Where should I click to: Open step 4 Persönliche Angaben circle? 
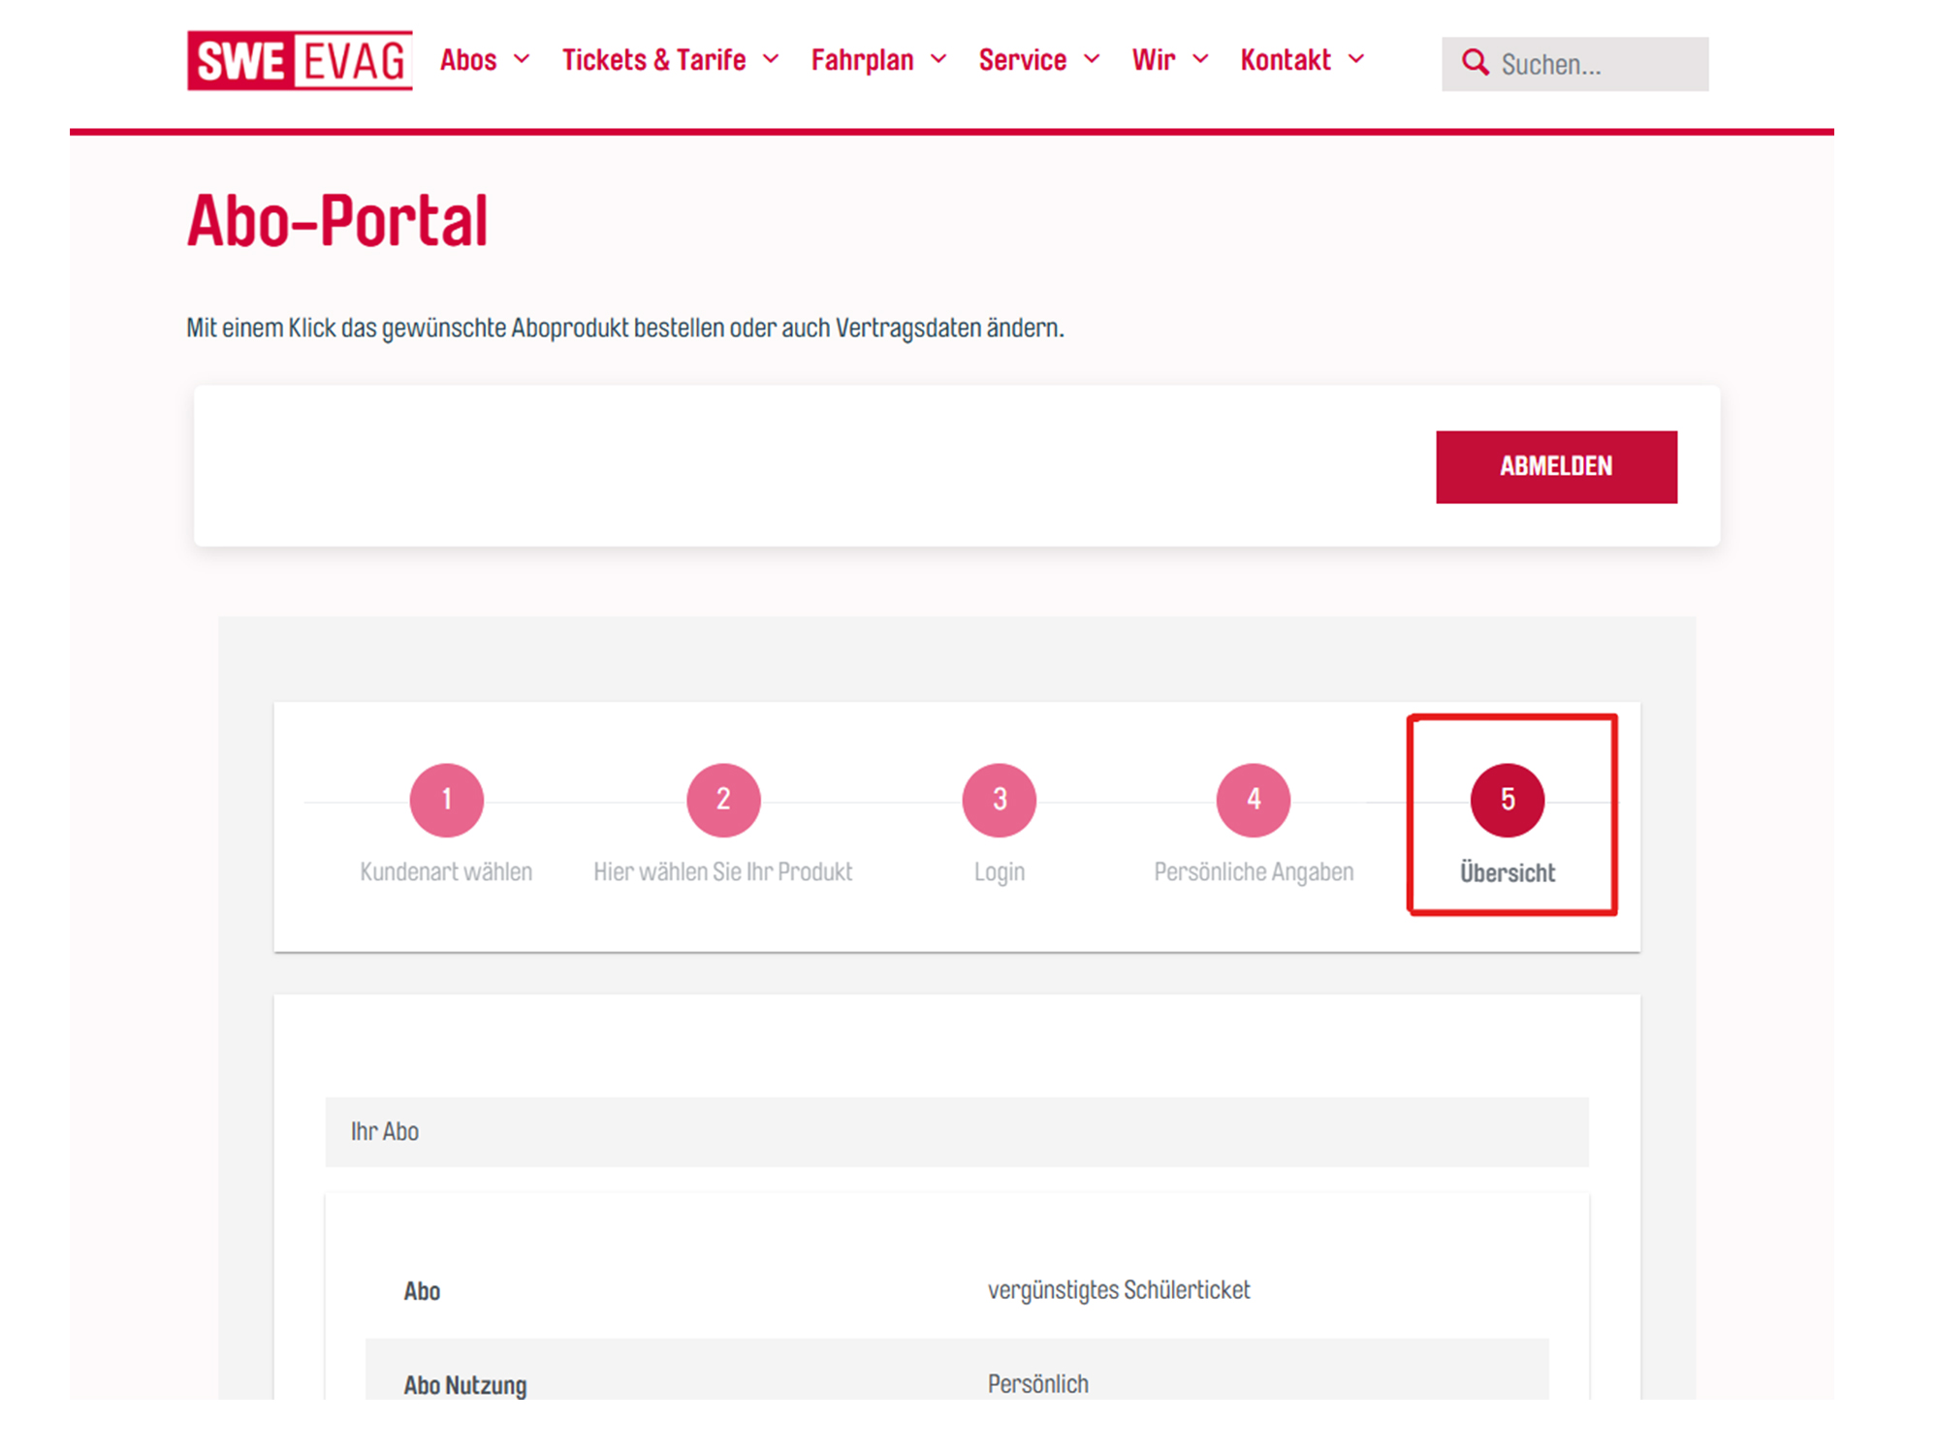1253,800
